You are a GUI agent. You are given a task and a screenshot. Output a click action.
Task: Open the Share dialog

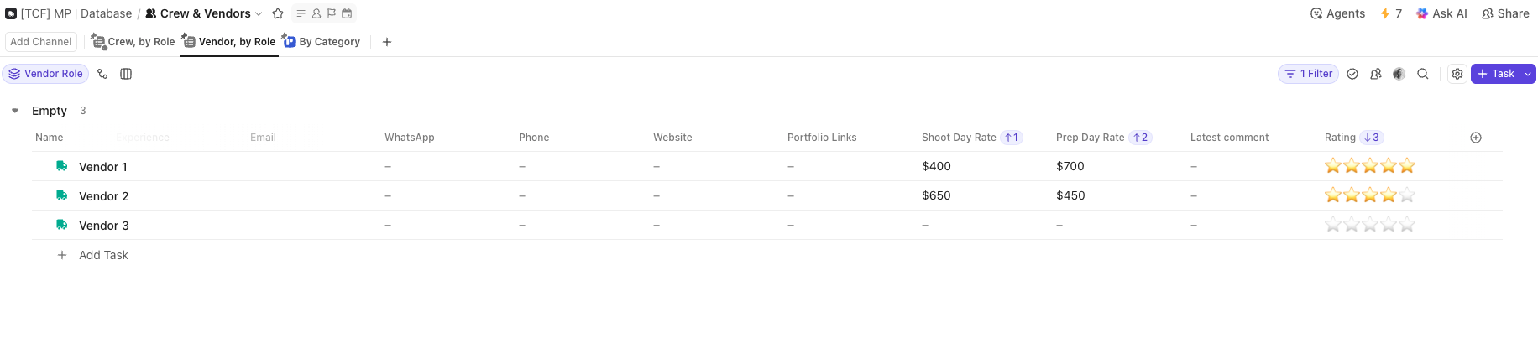click(1505, 13)
